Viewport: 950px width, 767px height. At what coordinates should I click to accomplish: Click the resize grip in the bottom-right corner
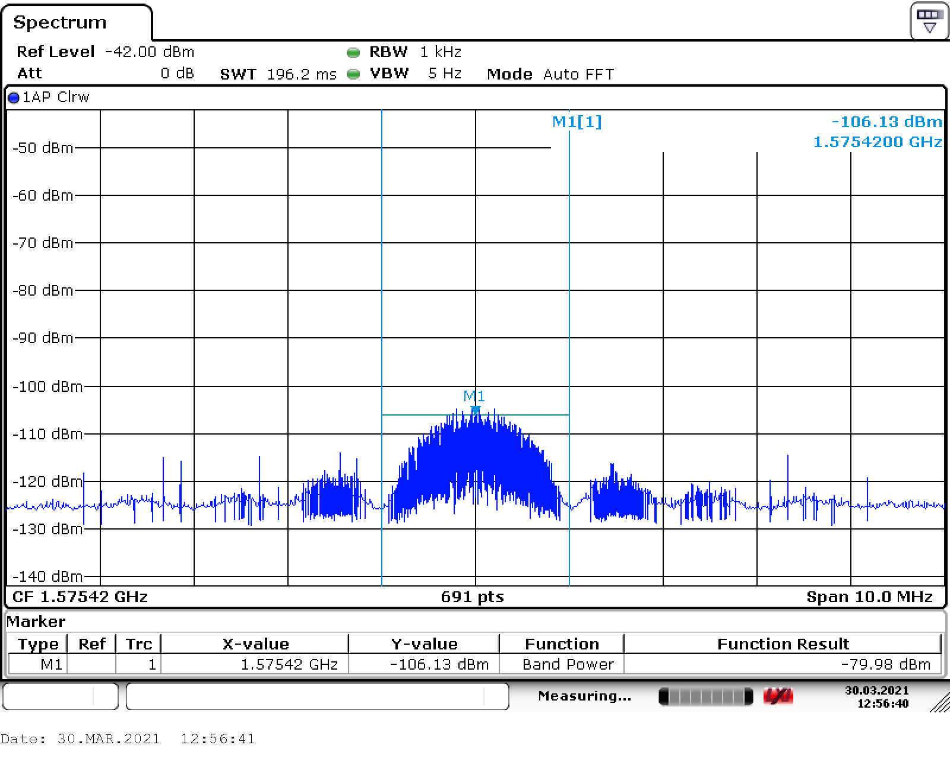coord(939,703)
